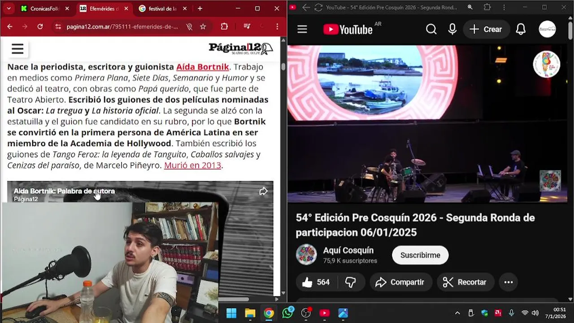
Task: Open the Aída Bortnik link
Action: [x=203, y=67]
